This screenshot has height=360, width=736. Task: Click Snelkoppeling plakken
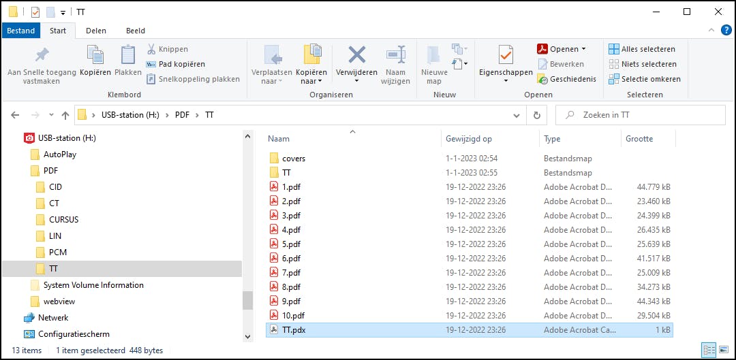click(193, 79)
